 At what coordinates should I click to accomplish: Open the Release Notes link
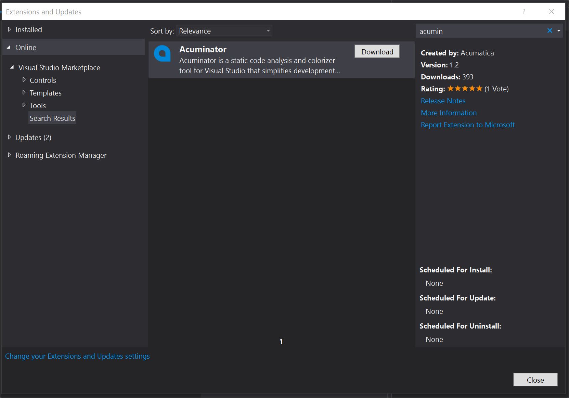point(443,101)
